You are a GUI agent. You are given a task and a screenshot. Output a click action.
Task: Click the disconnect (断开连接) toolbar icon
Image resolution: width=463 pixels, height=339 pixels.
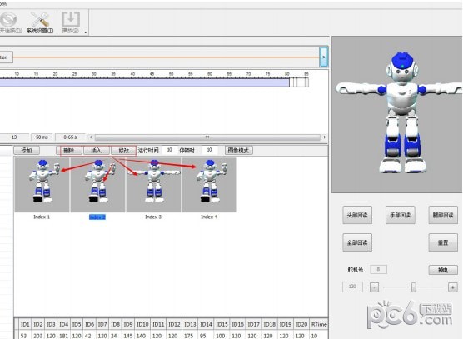(9, 22)
